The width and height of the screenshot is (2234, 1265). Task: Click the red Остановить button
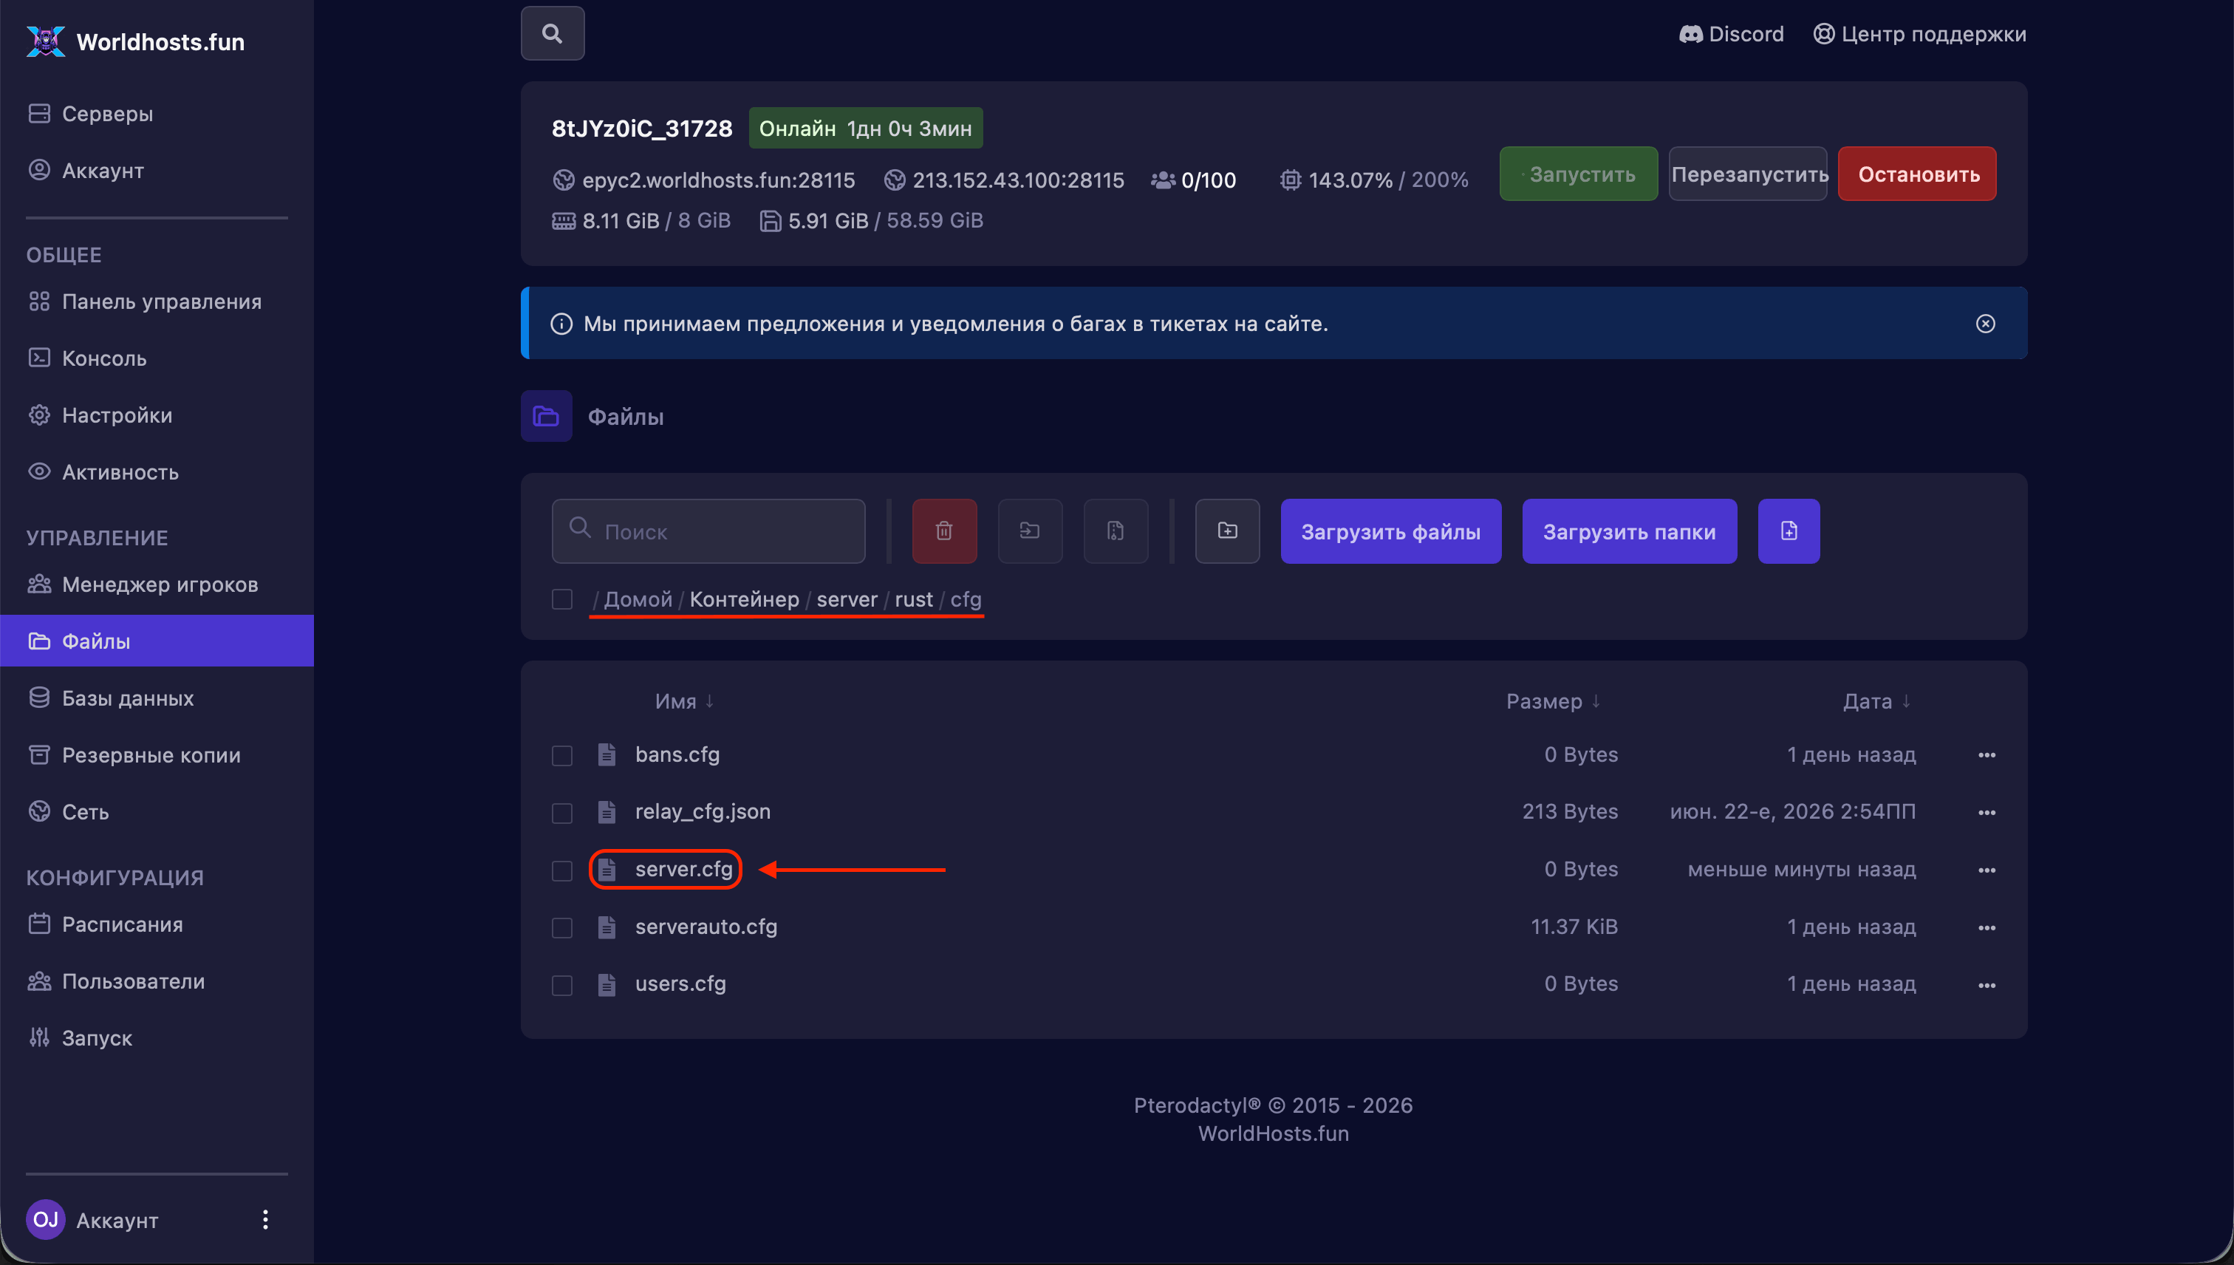pyautogui.click(x=1918, y=174)
